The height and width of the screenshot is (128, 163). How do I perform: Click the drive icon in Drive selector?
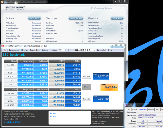(77, 50)
